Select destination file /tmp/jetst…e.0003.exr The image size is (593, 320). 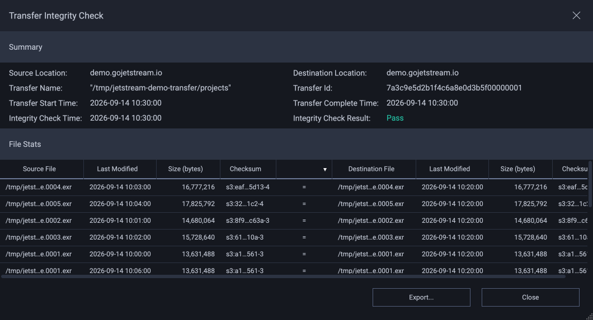(370, 237)
